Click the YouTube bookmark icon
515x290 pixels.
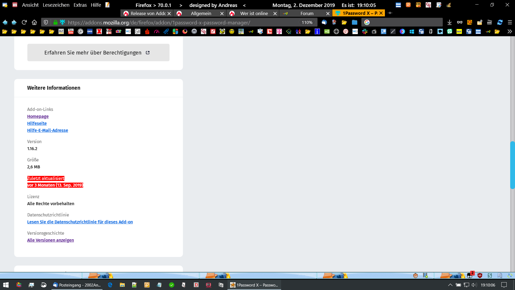pos(71,31)
